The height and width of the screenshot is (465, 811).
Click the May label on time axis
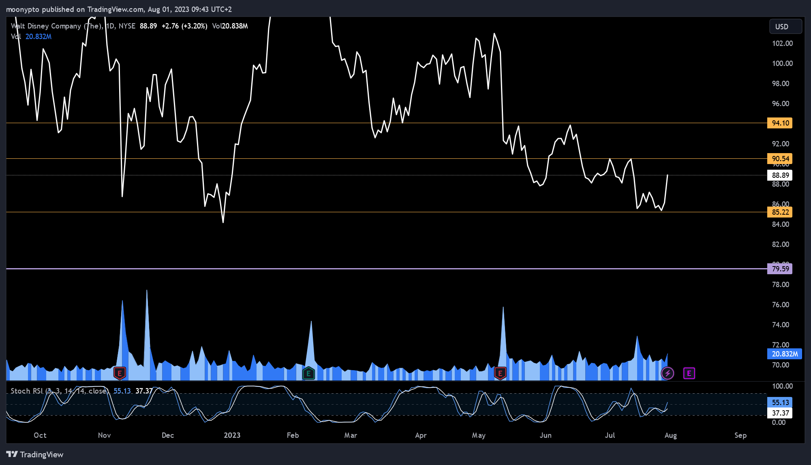point(479,435)
